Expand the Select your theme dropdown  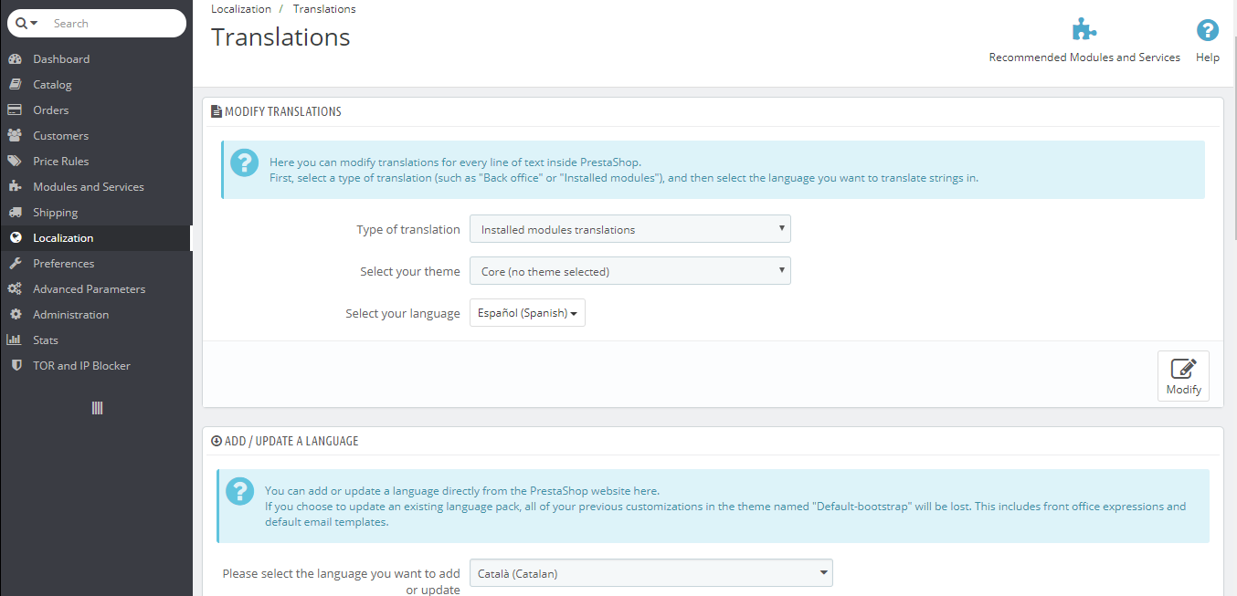(x=629, y=271)
